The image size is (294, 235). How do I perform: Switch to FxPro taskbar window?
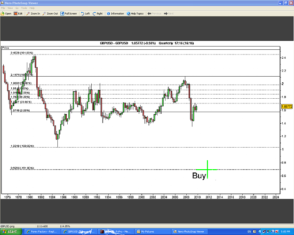(116, 232)
